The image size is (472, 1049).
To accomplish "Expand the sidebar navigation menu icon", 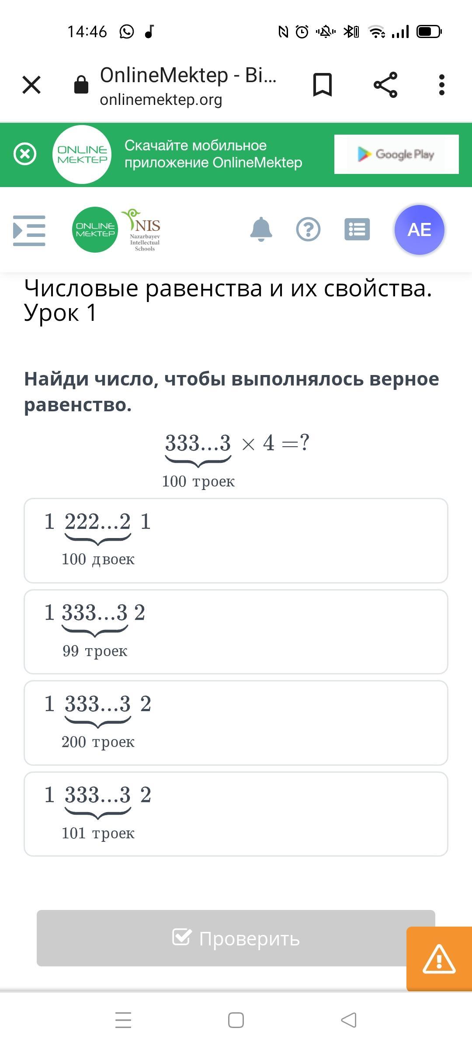I will coord(29,230).
